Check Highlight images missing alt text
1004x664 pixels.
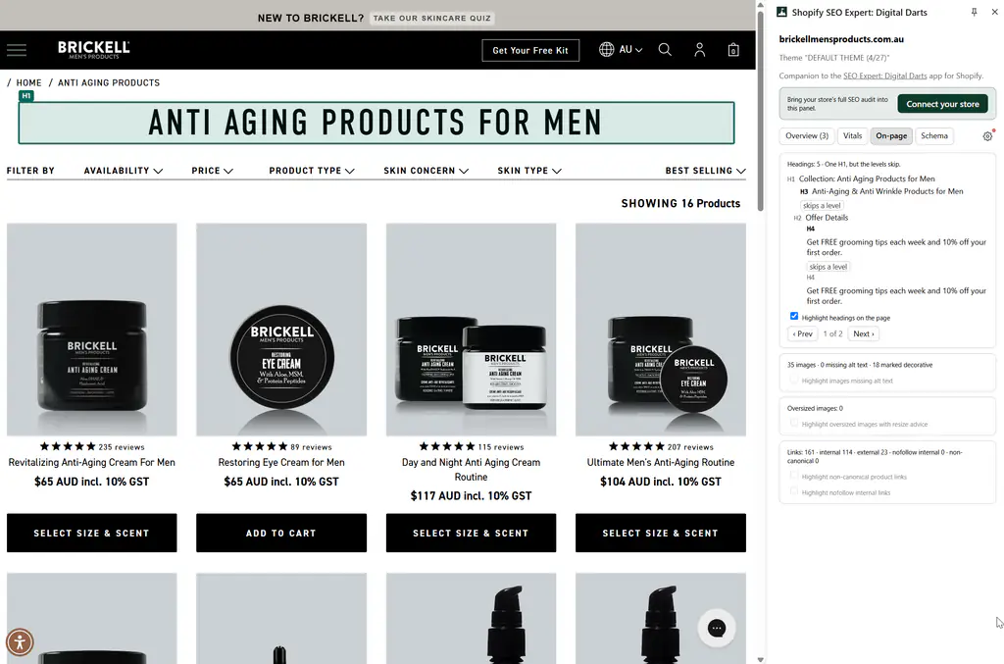pos(794,380)
